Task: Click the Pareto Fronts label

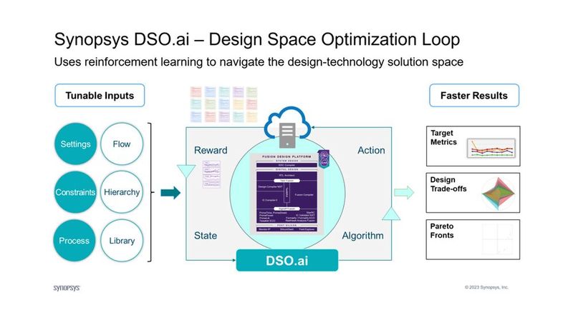Action: 442,231
